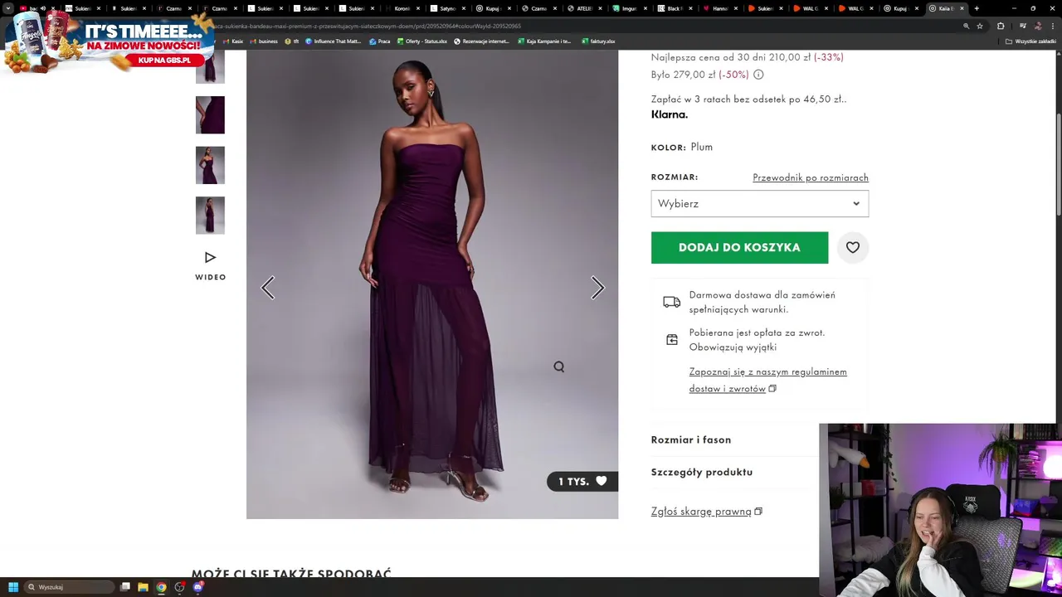Save dress to wishlist with heart icon
Viewport: 1062px width, 597px height.
852,247
